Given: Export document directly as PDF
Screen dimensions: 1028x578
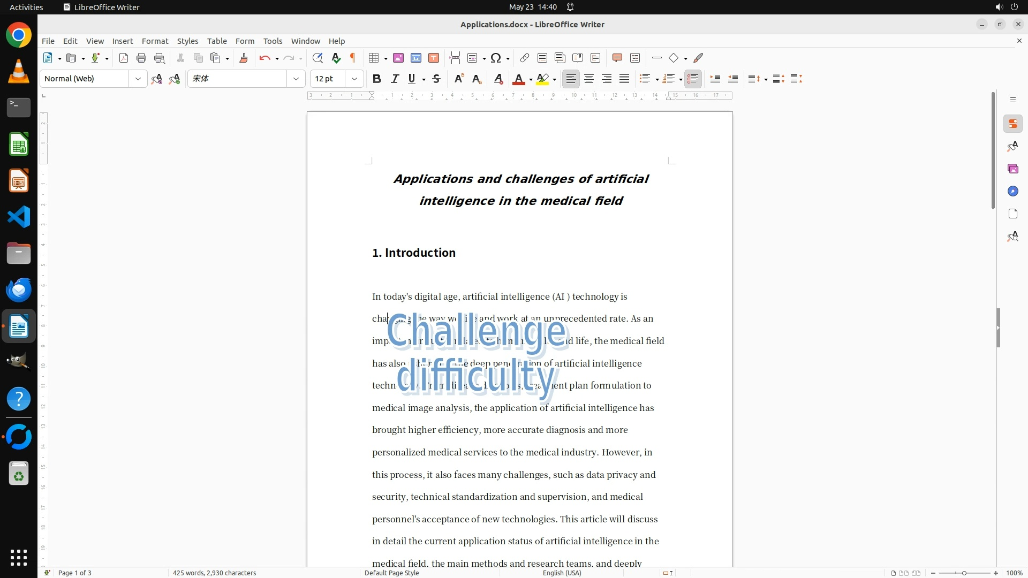Looking at the screenshot, I should point(124,58).
